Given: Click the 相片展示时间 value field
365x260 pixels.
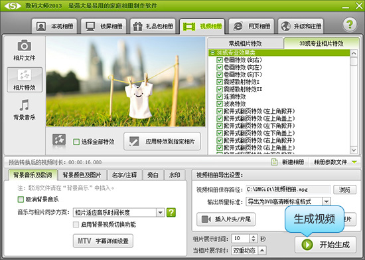Looking at the screenshot, I should click(241, 238).
